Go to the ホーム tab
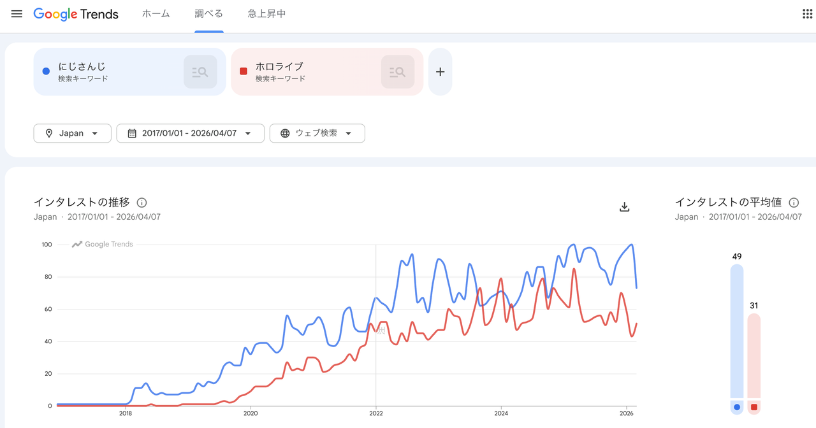The width and height of the screenshot is (816, 428). (x=156, y=14)
